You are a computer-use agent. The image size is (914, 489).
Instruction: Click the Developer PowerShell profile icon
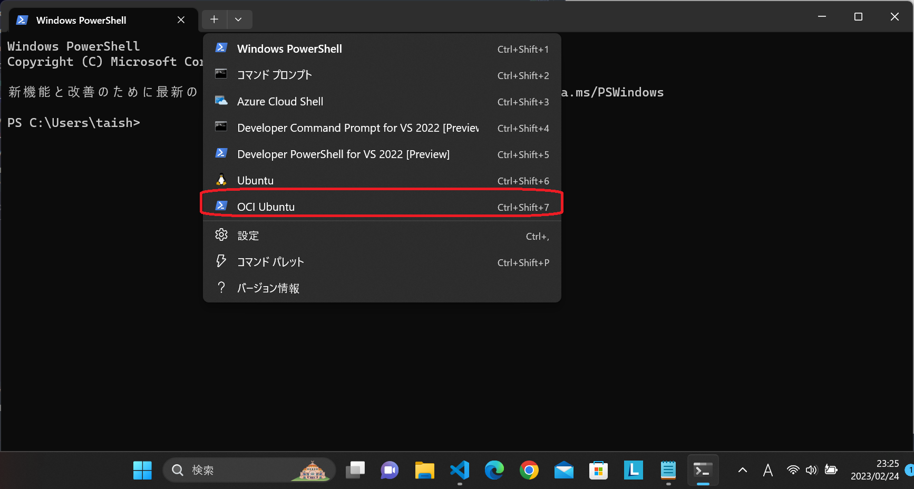(x=221, y=153)
